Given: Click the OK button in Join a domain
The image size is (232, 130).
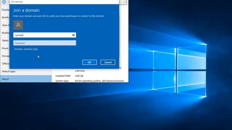Looking at the screenshot, I should pyautogui.click(x=90, y=62).
